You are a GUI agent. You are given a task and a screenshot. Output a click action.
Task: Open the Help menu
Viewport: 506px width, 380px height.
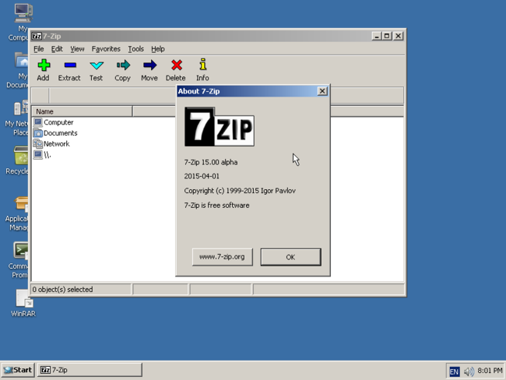(x=158, y=49)
